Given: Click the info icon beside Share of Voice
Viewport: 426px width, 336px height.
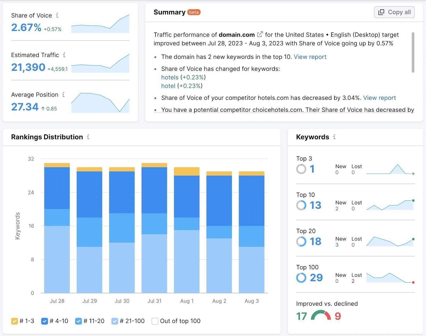Looking at the screenshot, I should (57, 16).
